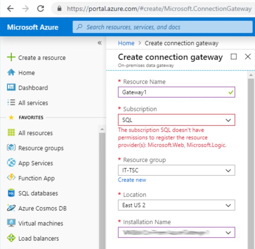Screen dimensions: 255x249
Task: Go to Home breadcrumb link
Action: [x=126, y=43]
